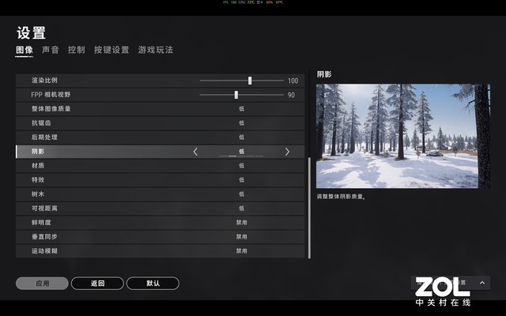Open the 按键设置 tab

pos(111,50)
